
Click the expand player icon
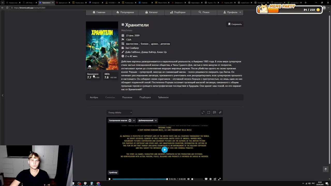tap(203, 112)
